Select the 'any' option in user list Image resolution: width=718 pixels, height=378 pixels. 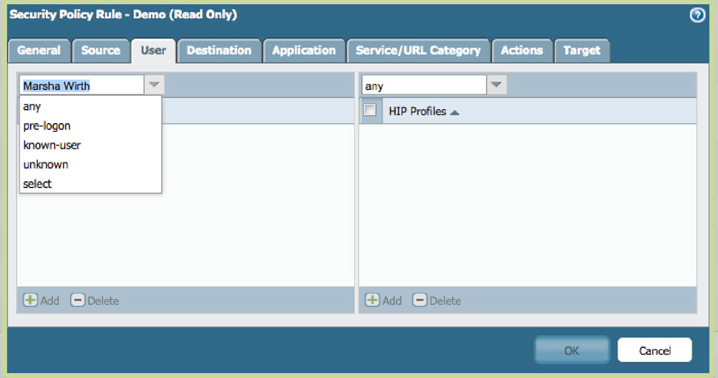pyautogui.click(x=32, y=106)
